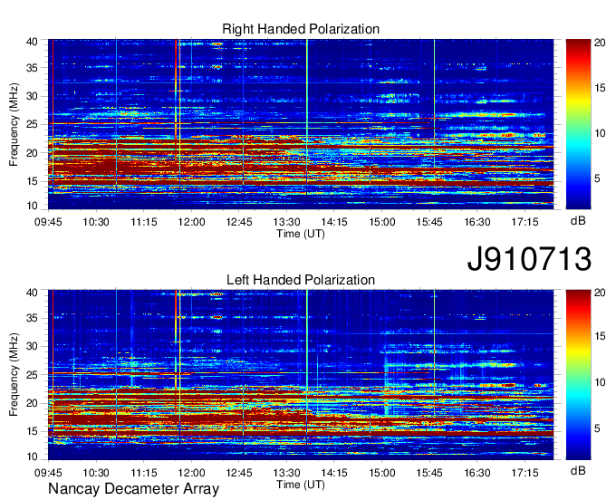Click the 17:15 tick on the Right Handed plot
Image resolution: width=616 pixels, height=500 pixels.
click(525, 222)
